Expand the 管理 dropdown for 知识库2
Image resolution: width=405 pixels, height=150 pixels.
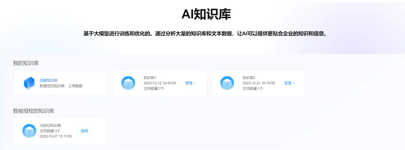289,83
